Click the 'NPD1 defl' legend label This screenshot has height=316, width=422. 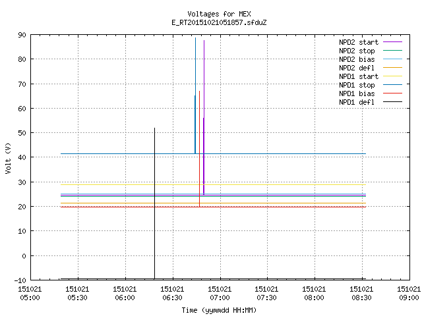[357, 103]
